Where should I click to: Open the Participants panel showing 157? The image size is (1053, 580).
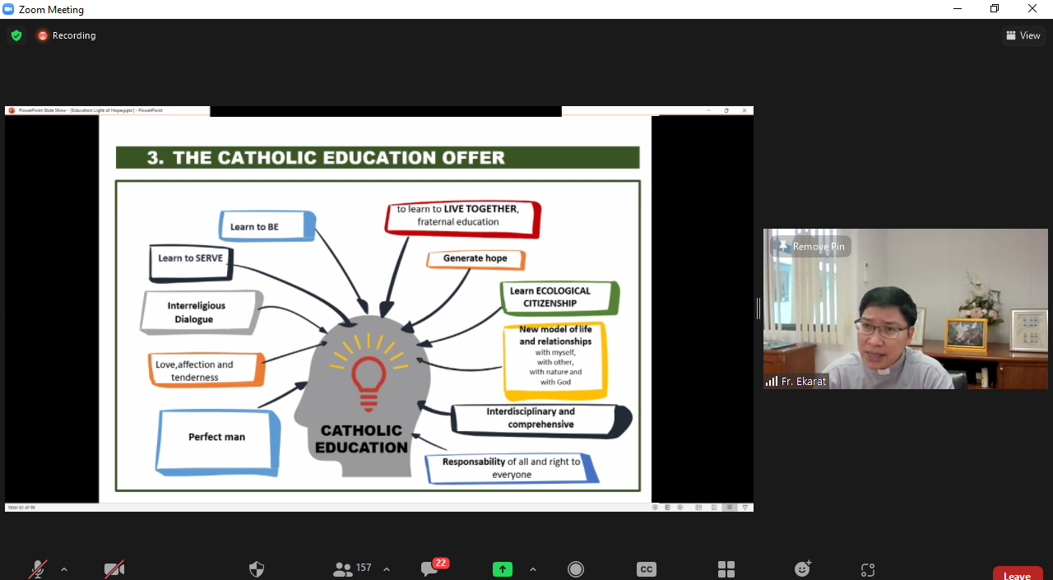[353, 568]
